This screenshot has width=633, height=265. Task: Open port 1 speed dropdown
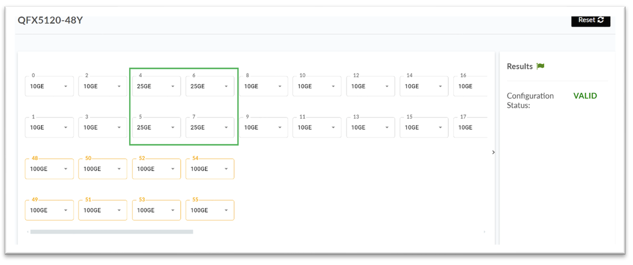coord(50,127)
